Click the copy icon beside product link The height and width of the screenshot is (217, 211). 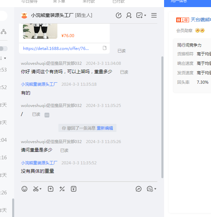click(x=105, y=48)
